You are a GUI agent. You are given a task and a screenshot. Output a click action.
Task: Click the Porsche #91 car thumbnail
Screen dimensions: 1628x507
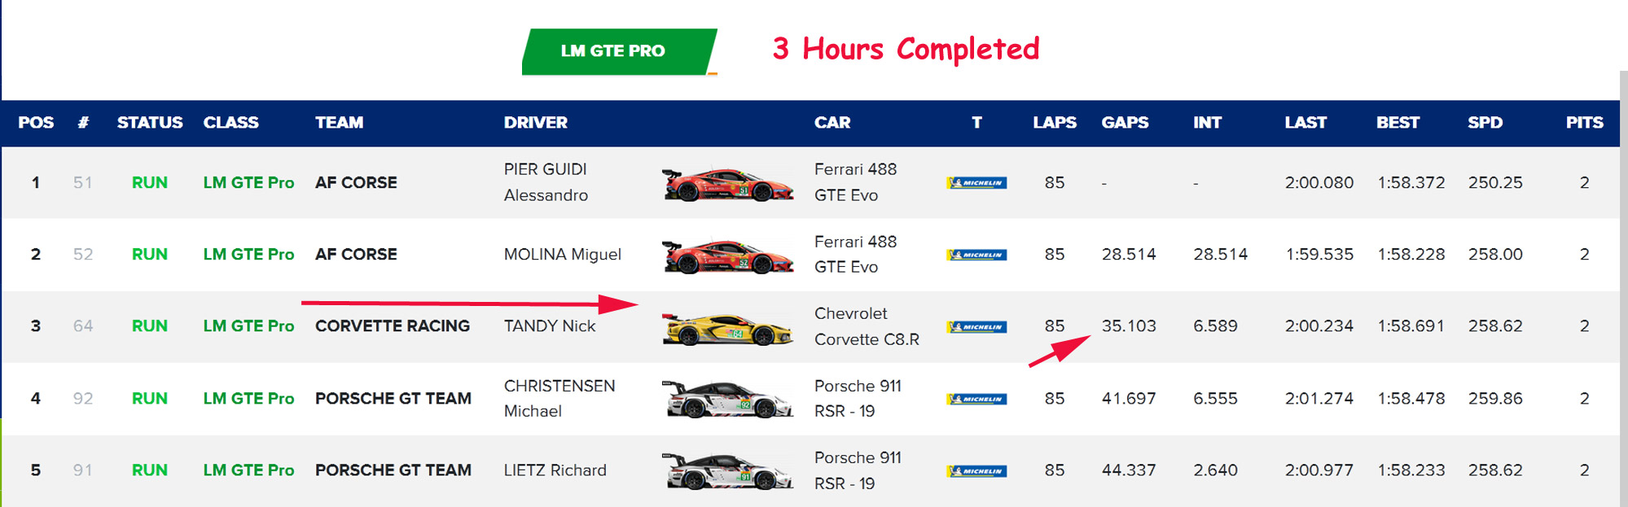coord(727,471)
